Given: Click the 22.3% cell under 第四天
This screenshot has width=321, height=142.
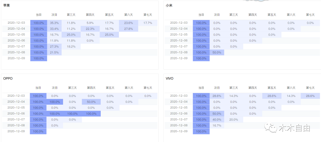Looking at the screenshot, I should point(90,29).
